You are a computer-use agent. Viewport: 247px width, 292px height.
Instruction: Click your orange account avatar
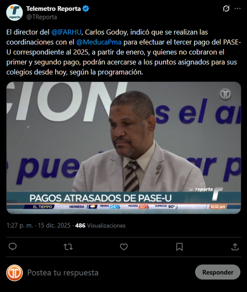point(14,273)
